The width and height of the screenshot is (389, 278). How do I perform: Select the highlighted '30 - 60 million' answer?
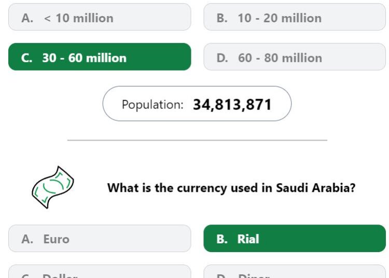click(x=100, y=57)
